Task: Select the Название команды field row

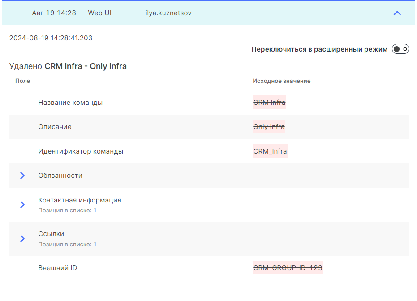Action: [x=70, y=103]
